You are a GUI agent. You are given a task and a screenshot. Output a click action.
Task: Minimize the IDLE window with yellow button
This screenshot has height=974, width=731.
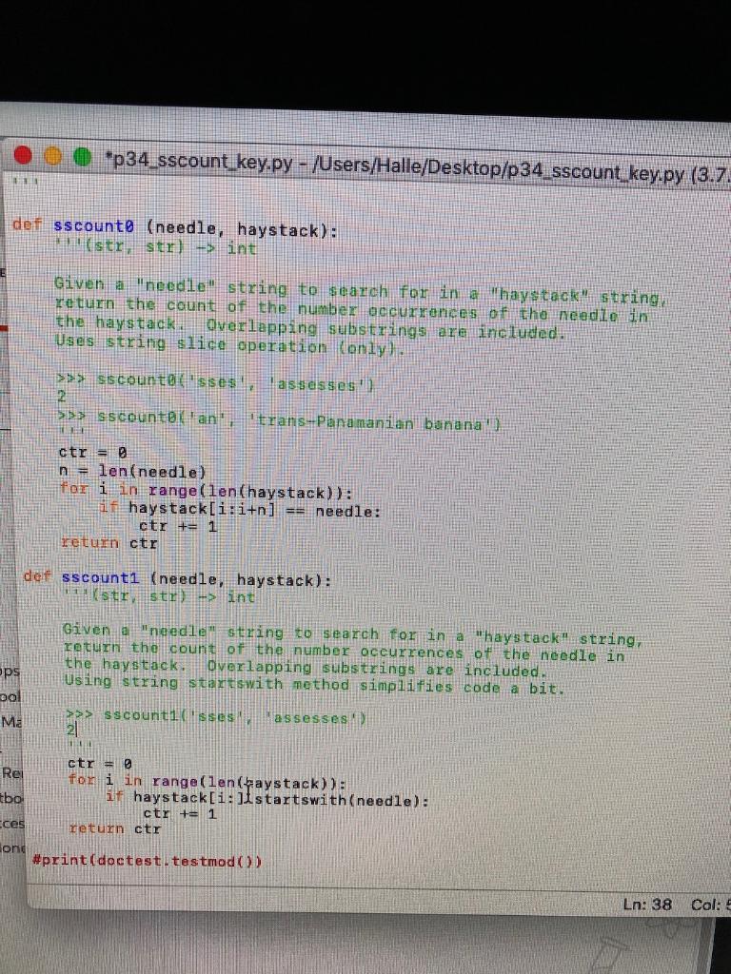click(53, 157)
